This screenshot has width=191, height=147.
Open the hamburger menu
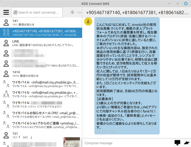[x=6, y=12]
